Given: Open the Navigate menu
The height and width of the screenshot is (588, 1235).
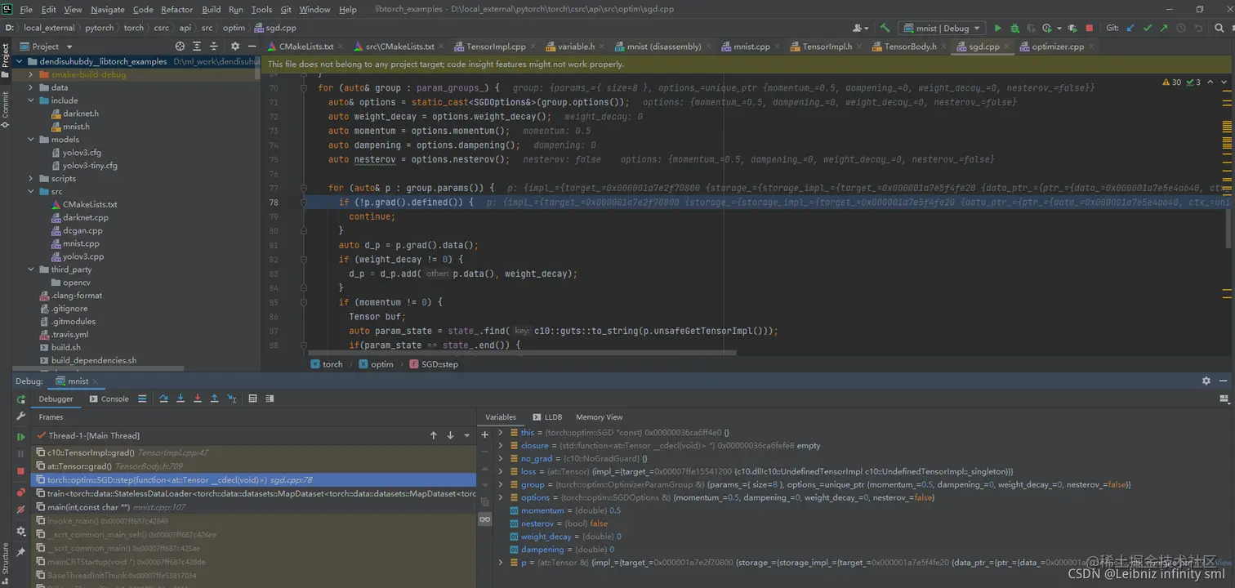Looking at the screenshot, I should 108,10.
